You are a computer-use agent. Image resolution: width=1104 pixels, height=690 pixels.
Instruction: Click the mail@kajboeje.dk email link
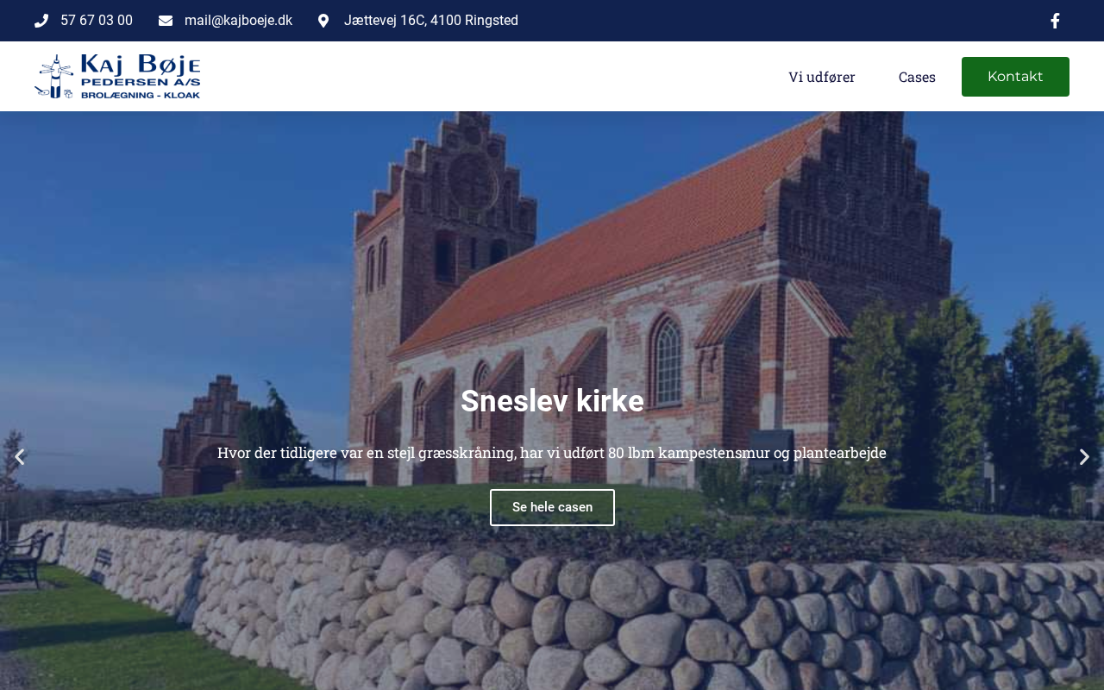click(238, 21)
